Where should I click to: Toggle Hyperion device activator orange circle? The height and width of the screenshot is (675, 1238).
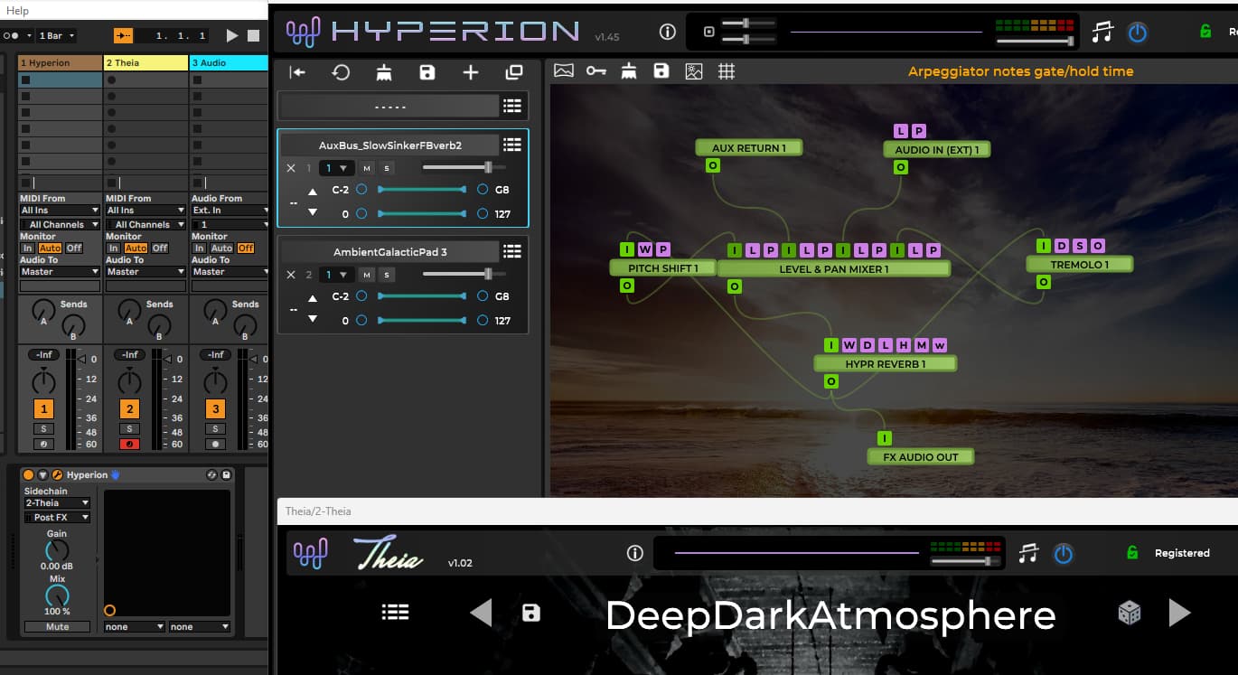29,475
